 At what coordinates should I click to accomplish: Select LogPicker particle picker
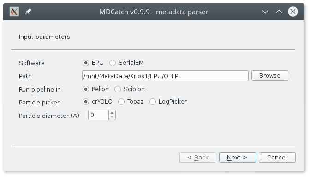pos(168,102)
